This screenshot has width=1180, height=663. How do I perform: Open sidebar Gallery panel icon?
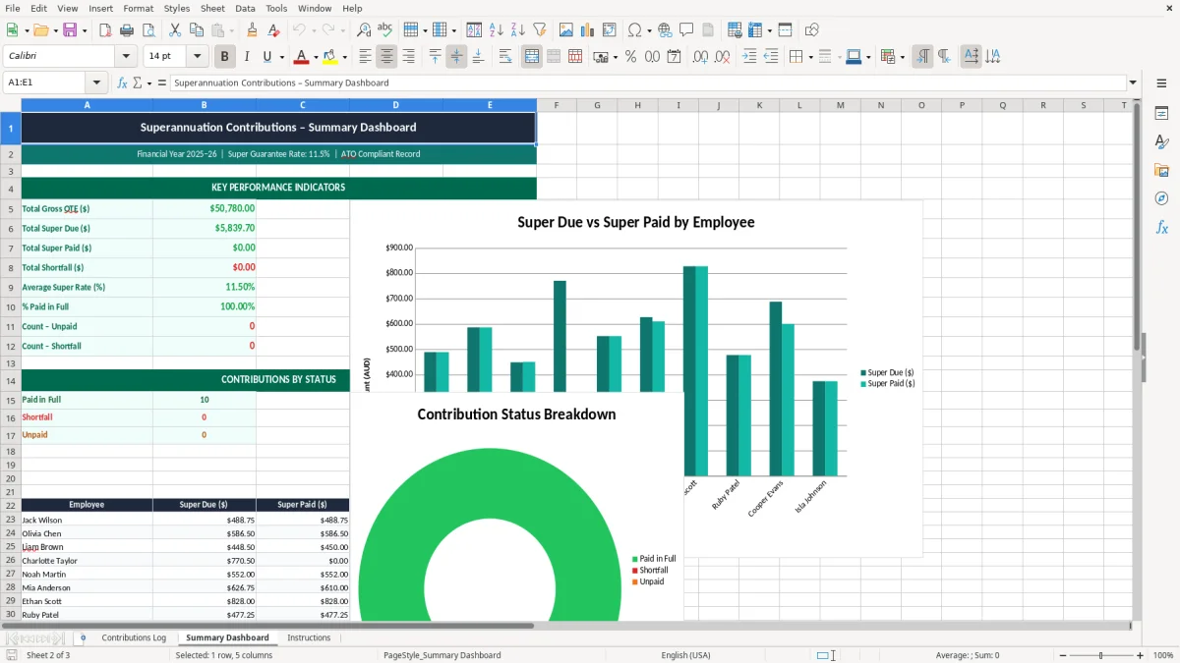pyautogui.click(x=1161, y=171)
